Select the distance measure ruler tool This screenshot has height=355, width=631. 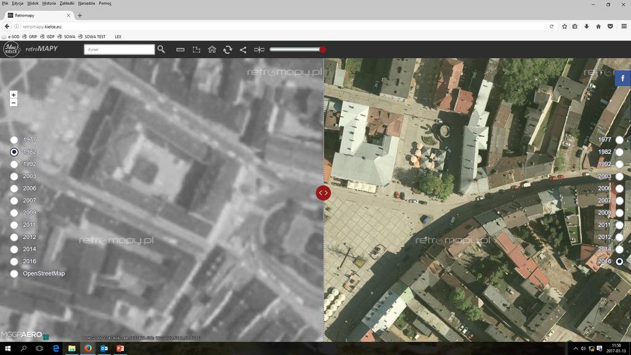coord(181,49)
